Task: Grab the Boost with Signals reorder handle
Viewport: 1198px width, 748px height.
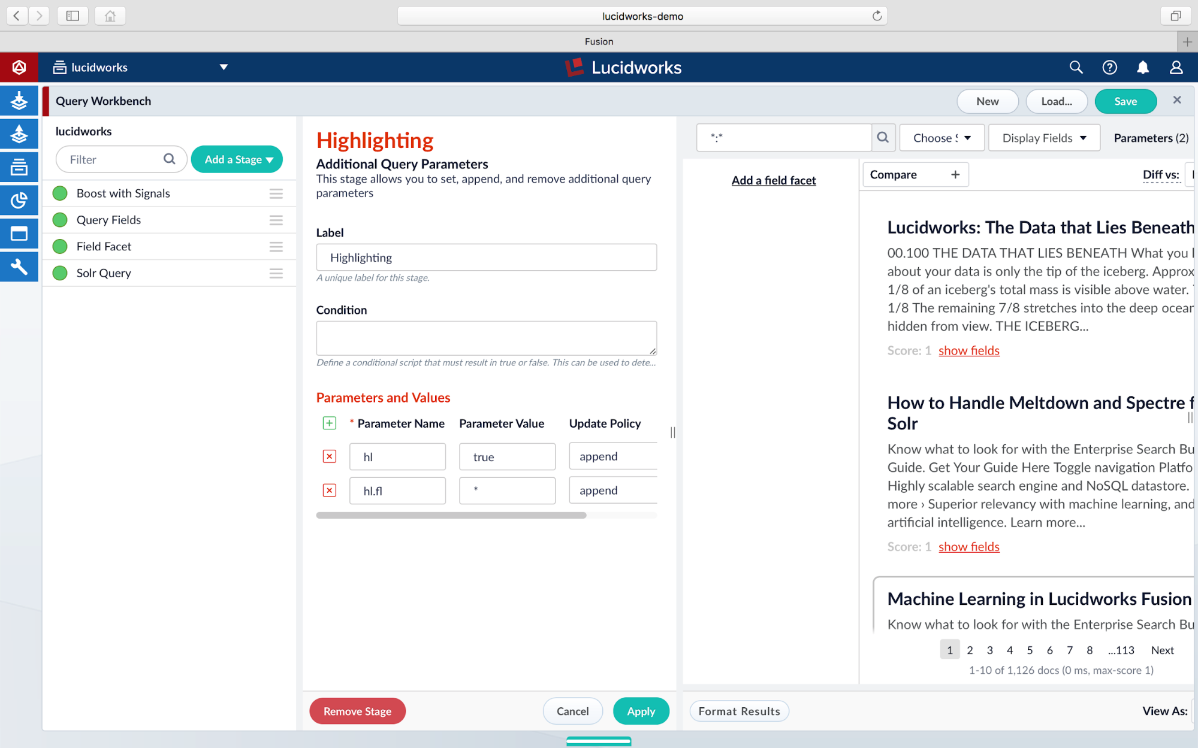Action: (276, 193)
